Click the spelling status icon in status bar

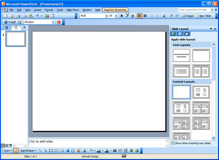124,156
